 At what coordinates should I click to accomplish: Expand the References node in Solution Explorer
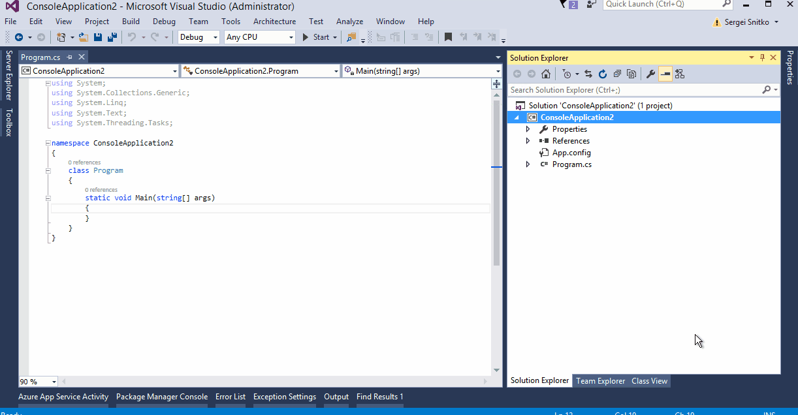click(528, 140)
